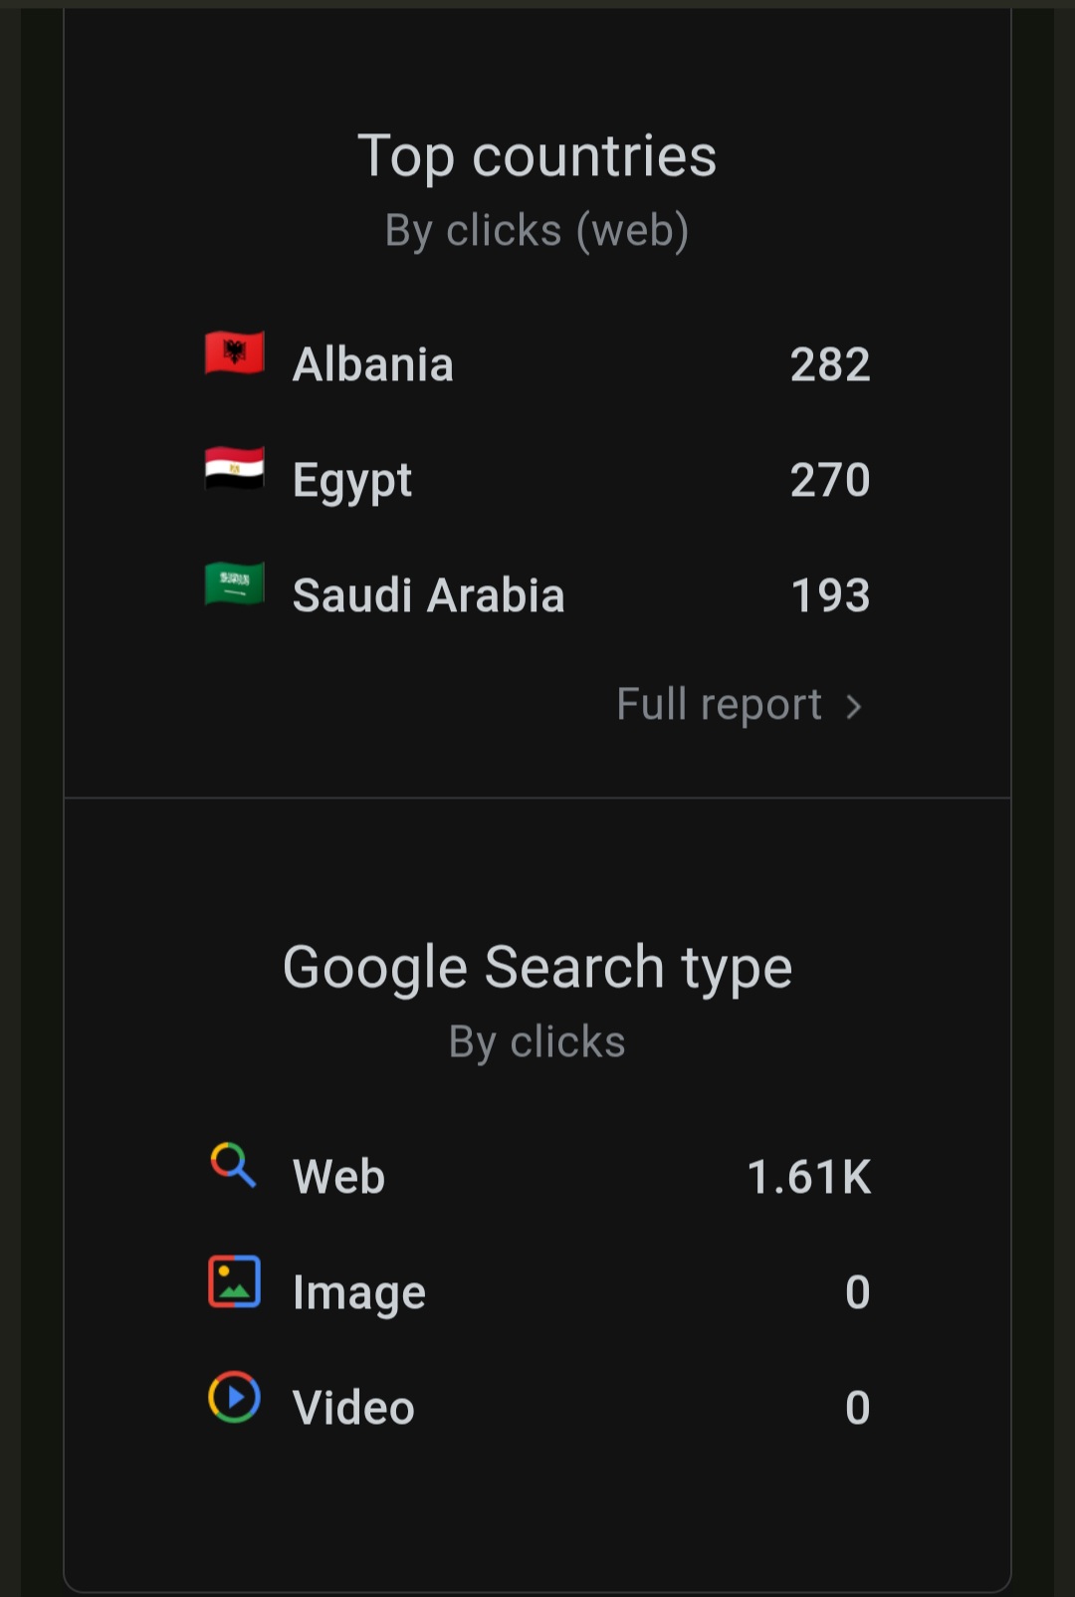Click Saudi Arabia's 193 clicks value
This screenshot has height=1597, width=1075.
[830, 595]
